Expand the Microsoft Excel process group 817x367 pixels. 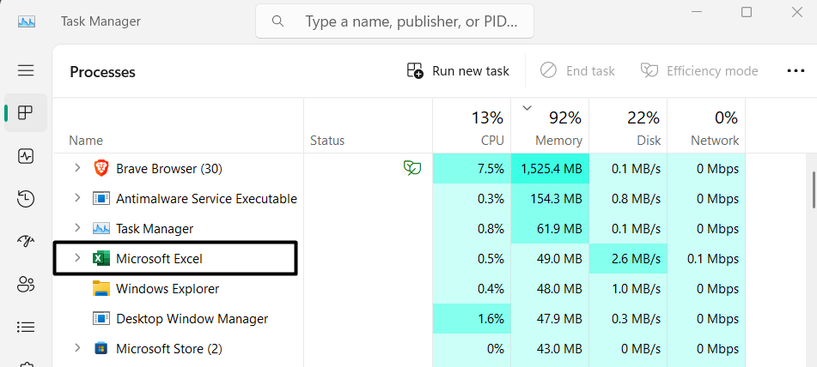(x=77, y=258)
